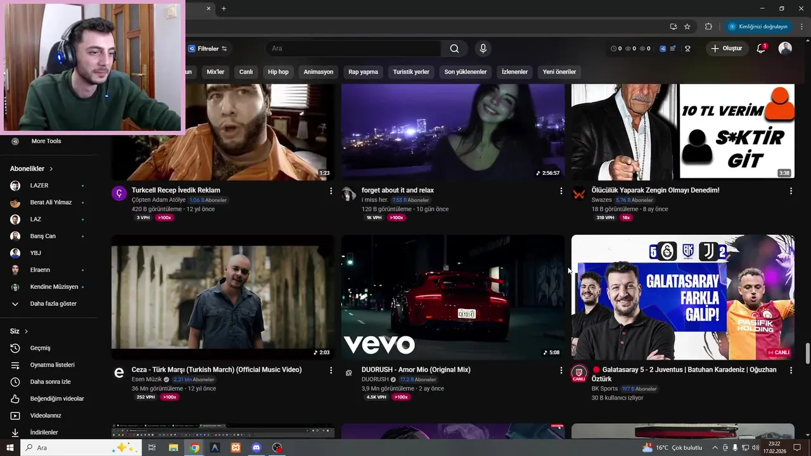This screenshot has width=811, height=456.
Task: Open Daha sonra izle list
Action: (48, 382)
